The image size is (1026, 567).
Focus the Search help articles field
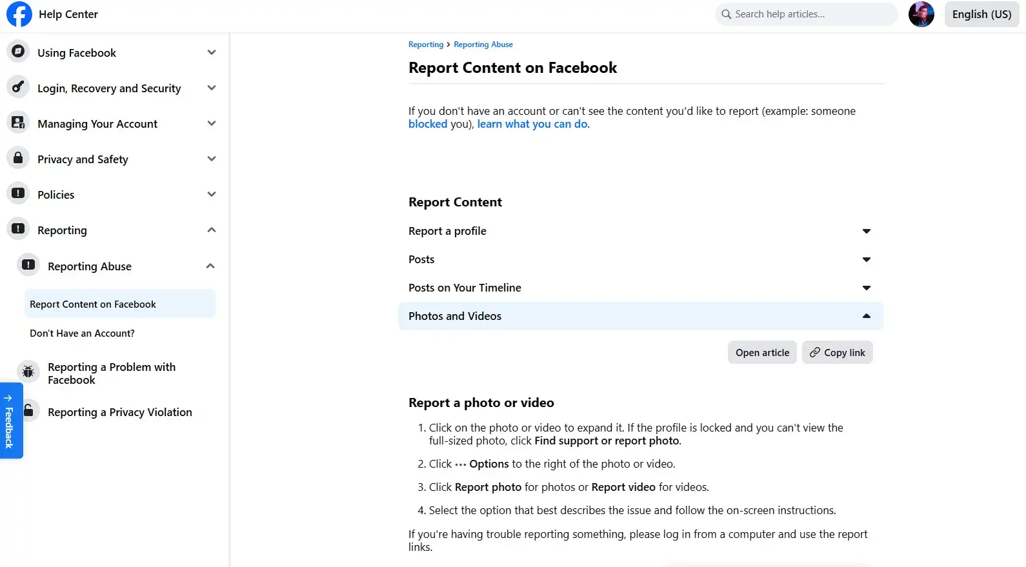pyautogui.click(x=807, y=14)
